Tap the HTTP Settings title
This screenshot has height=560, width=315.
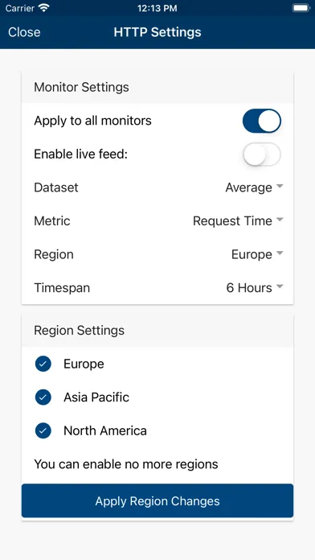157,32
